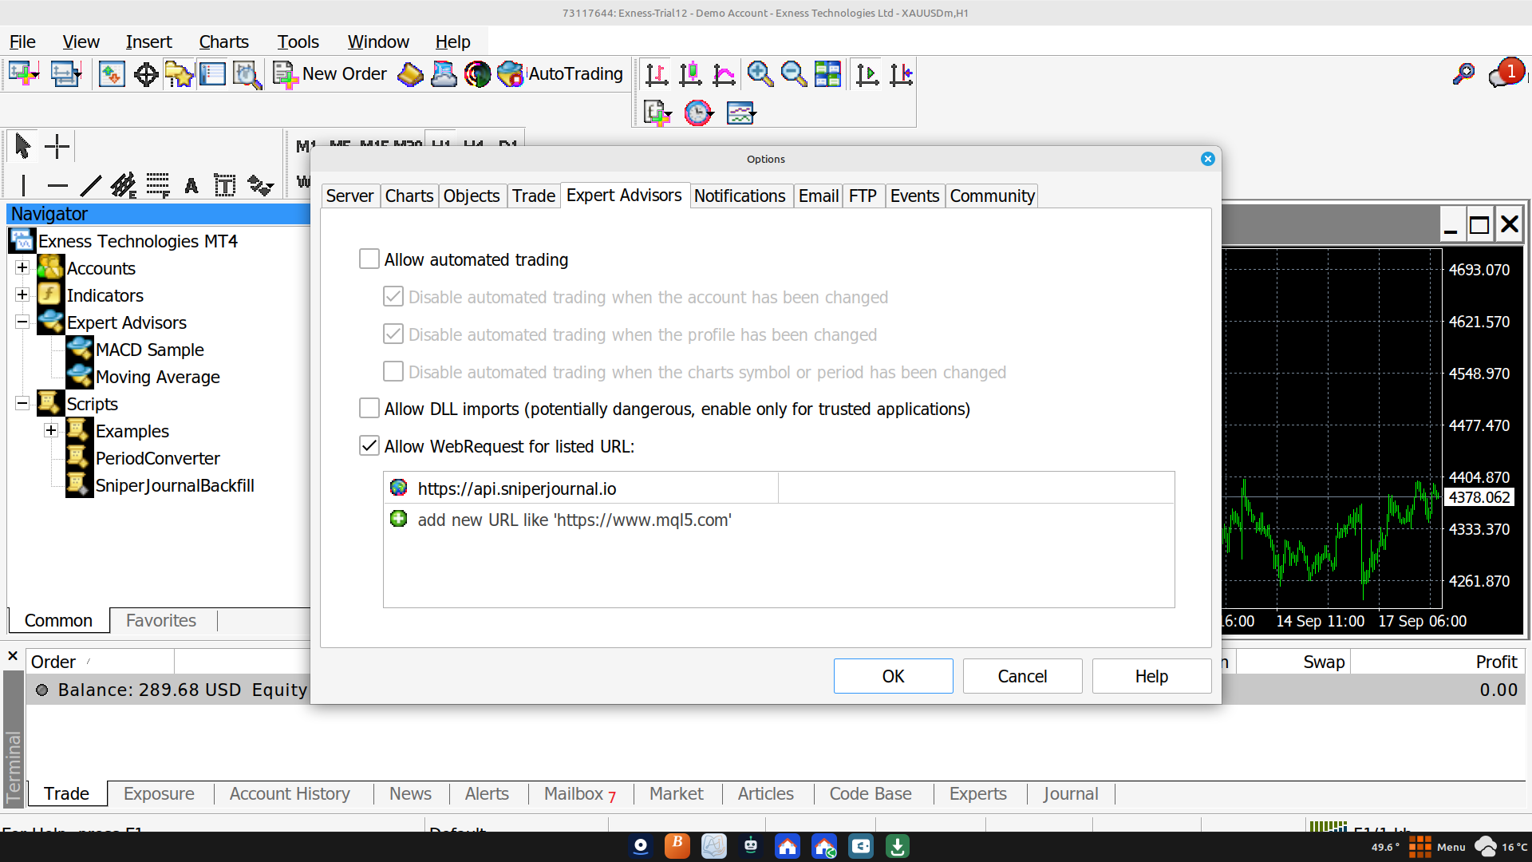Switch to Account History terminal tab
The height and width of the screenshot is (862, 1532).
(x=290, y=794)
